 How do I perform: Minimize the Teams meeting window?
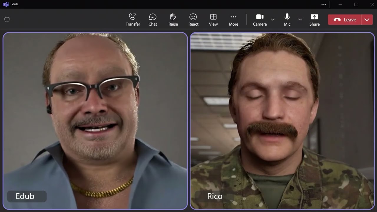point(340,4)
